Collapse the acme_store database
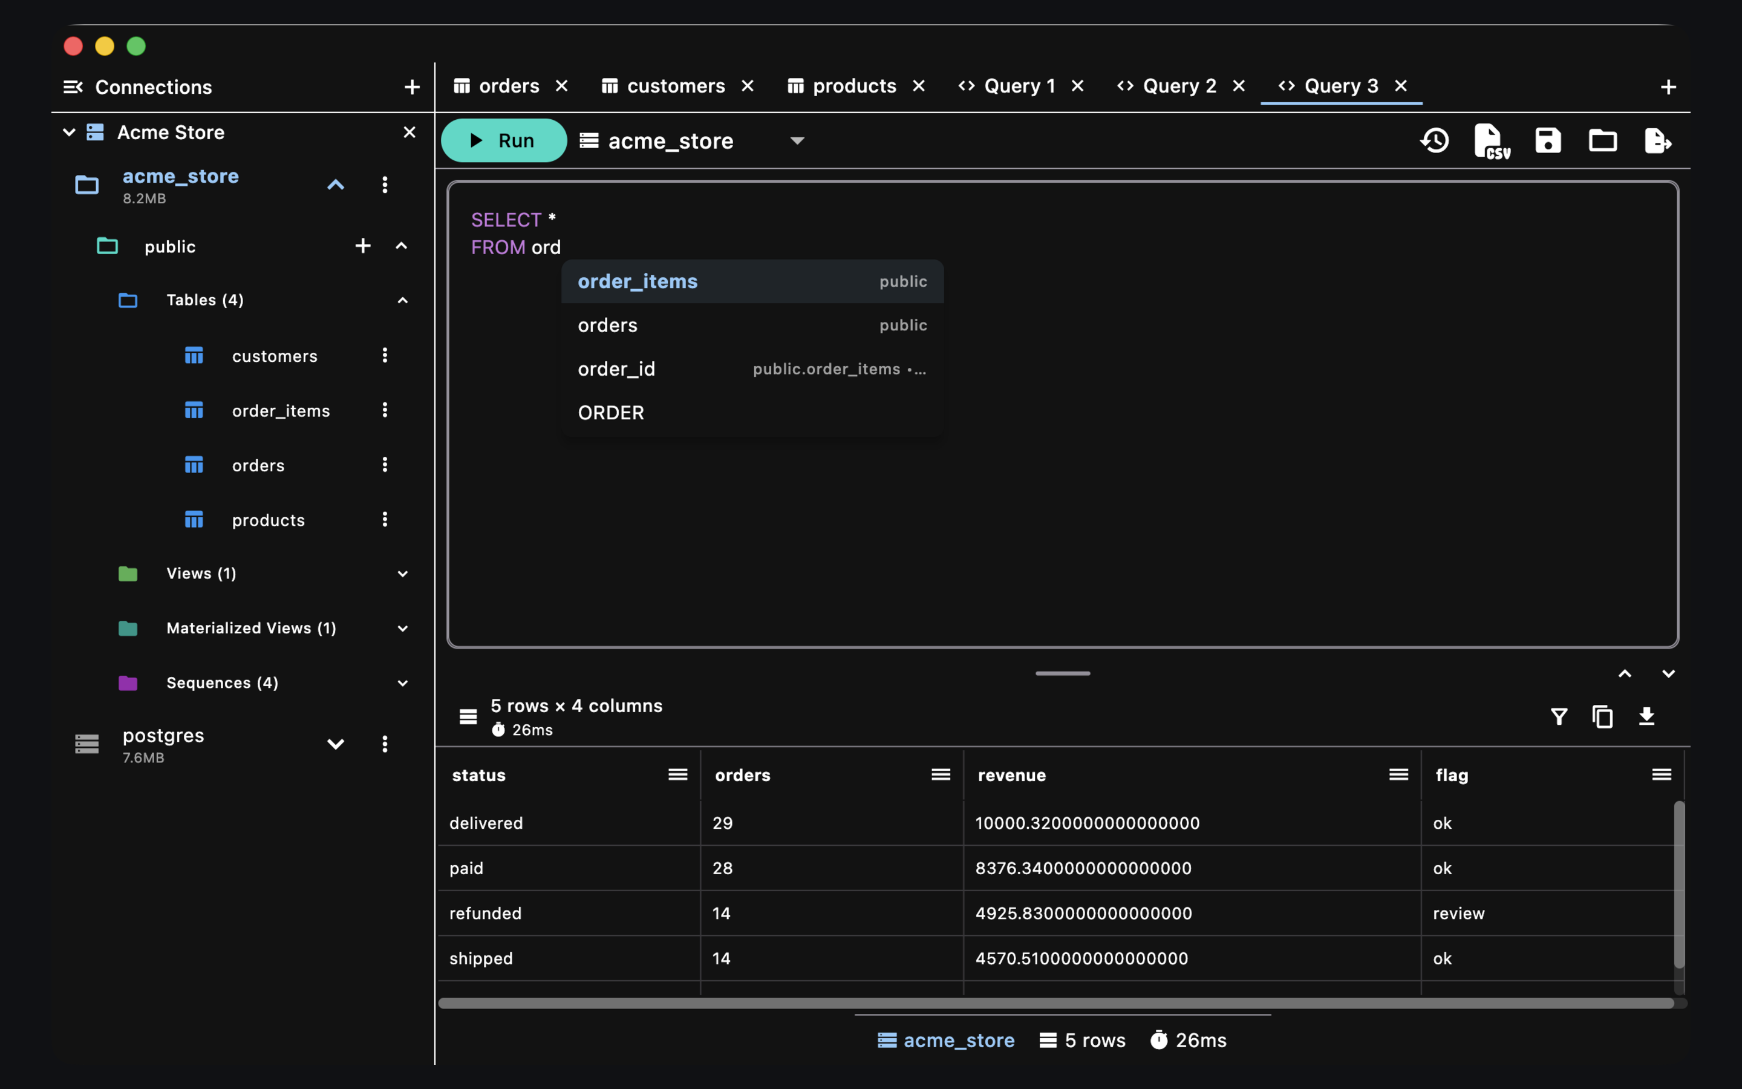Screen dimensions: 1742x1089 [336, 185]
